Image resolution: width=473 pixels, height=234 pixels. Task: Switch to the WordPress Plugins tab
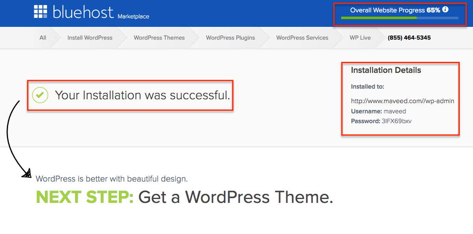tap(230, 38)
